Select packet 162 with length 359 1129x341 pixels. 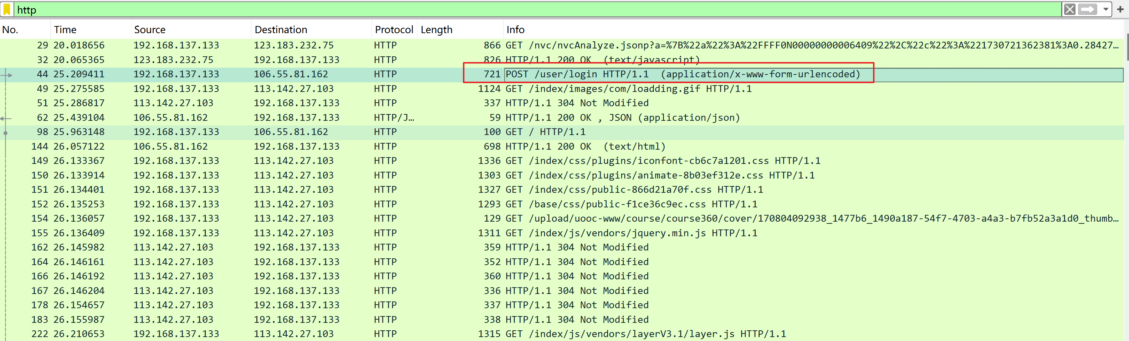point(561,247)
